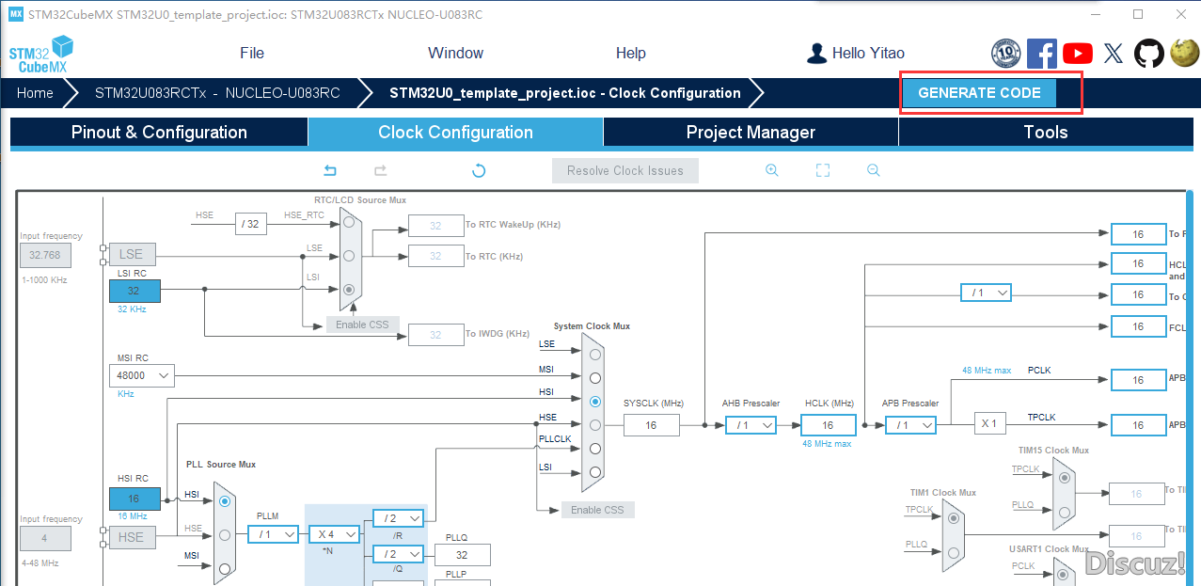Click Resolve Clock Issues button

point(625,170)
